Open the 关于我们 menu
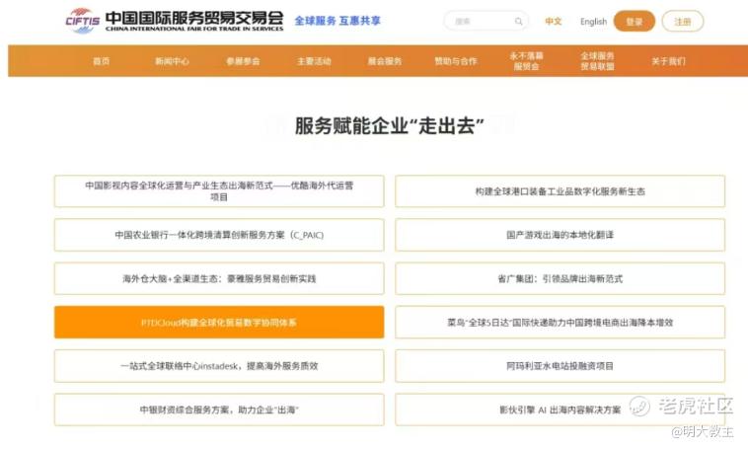Screen dimensions: 748x449 point(668,61)
